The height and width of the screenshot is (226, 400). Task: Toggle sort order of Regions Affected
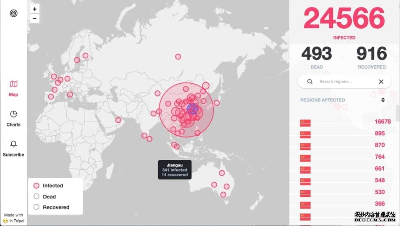[382, 100]
